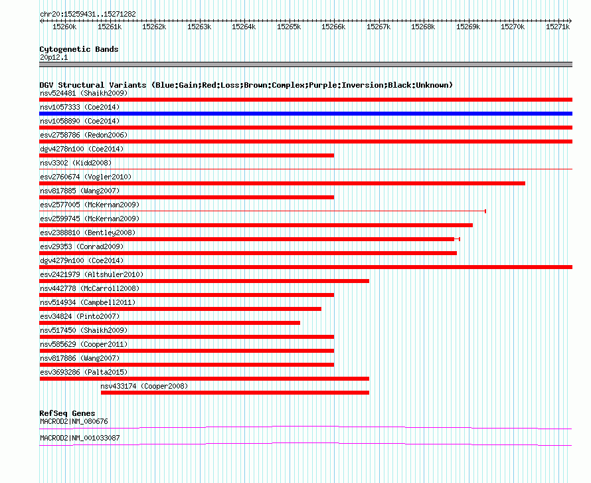Screen dimensions: 591x483
Task: Click the dgv4279n100 (Coe2014) label
Action: [82, 260]
